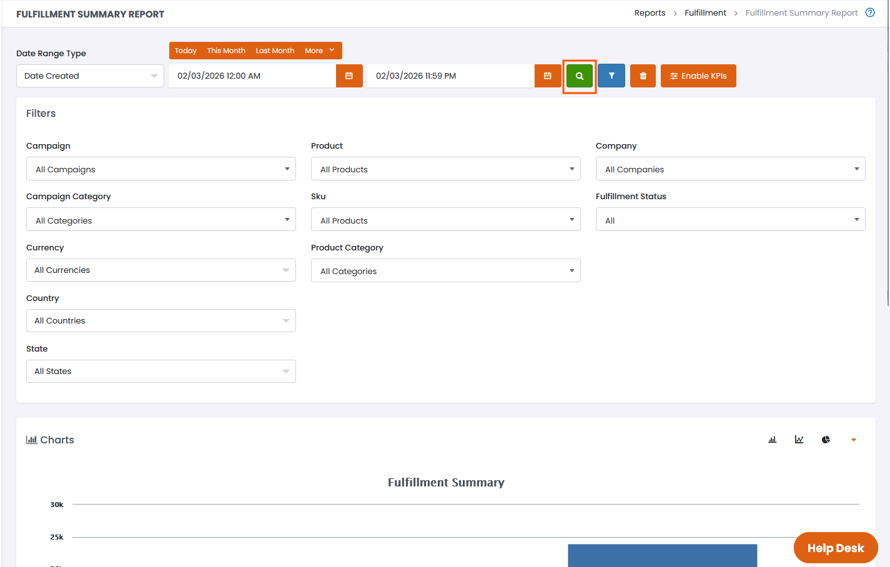Expand the More date range menu

[x=319, y=51]
